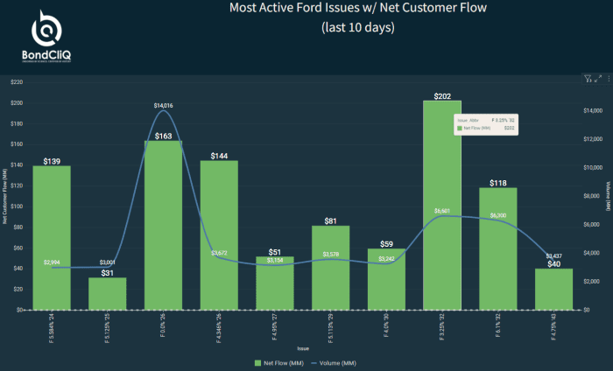Click the $3,001 volume data label
Screen dimensions: 613x371
107,262
